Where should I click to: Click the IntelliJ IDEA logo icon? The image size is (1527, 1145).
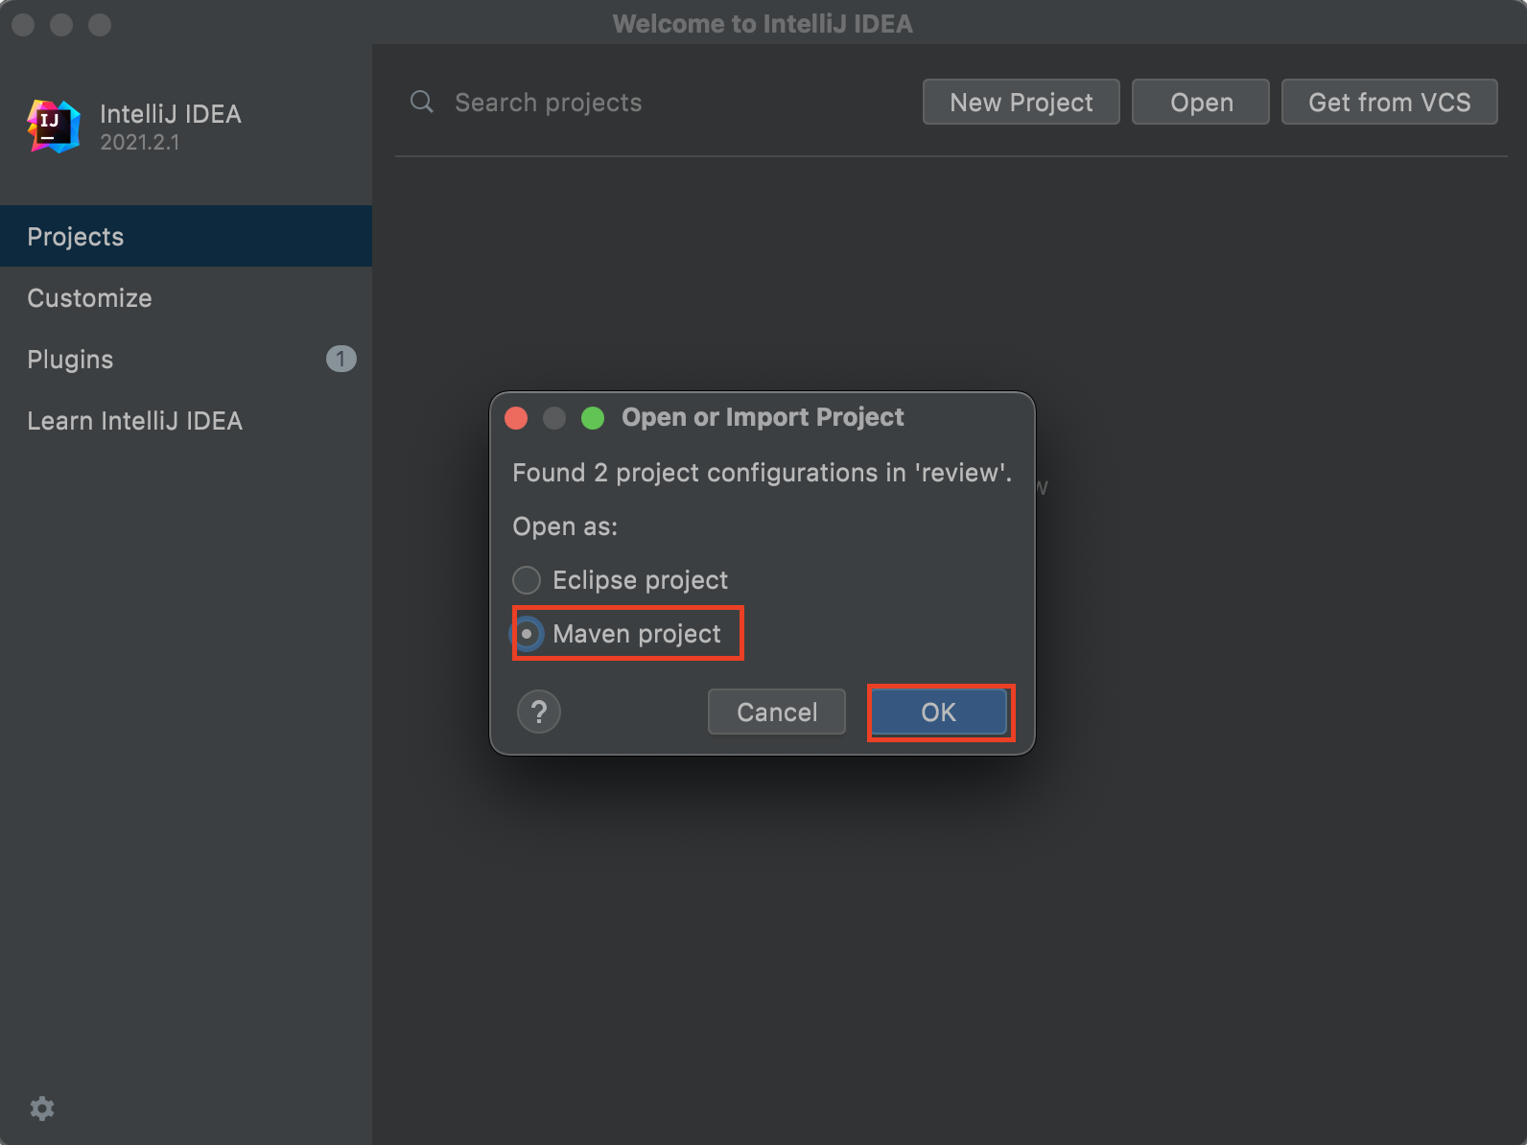(54, 127)
